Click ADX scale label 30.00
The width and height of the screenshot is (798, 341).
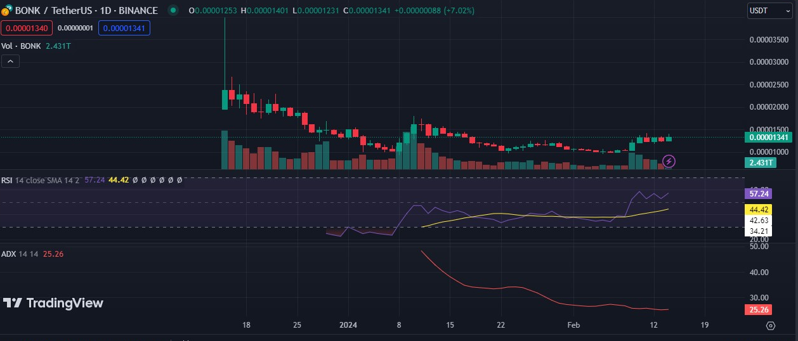coord(759,297)
